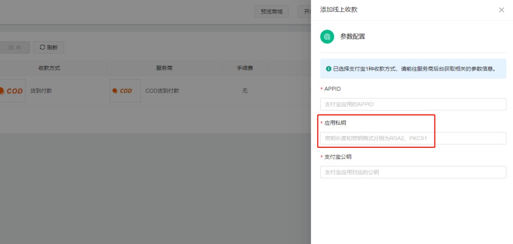This screenshot has width=513, height=244.
Task: Click the 手续费 column header
Action: [x=245, y=68]
